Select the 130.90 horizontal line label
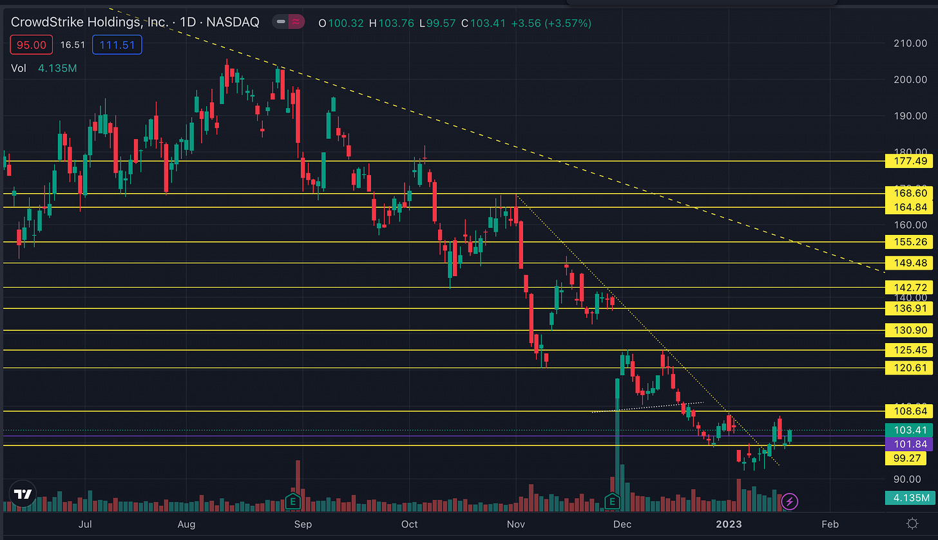This screenshot has height=540, width=938. 910,330
